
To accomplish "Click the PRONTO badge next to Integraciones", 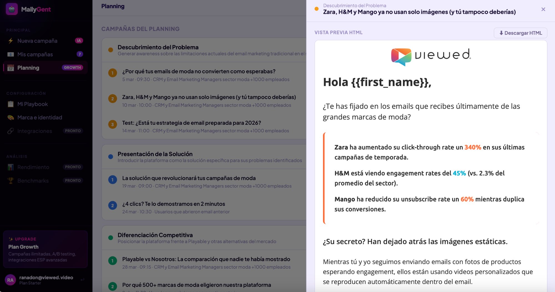I will tap(73, 131).
